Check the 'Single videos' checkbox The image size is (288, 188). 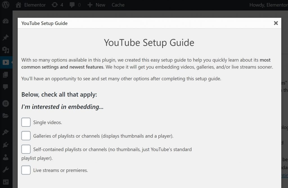pyautogui.click(x=26, y=122)
